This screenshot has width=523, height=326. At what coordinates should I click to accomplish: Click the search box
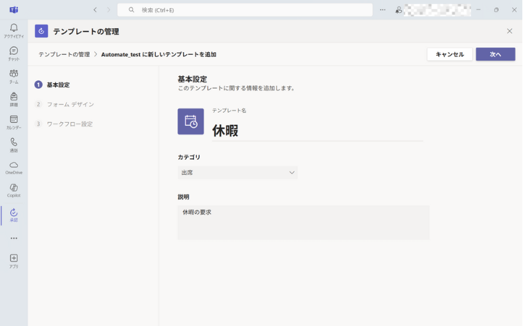coord(245,10)
